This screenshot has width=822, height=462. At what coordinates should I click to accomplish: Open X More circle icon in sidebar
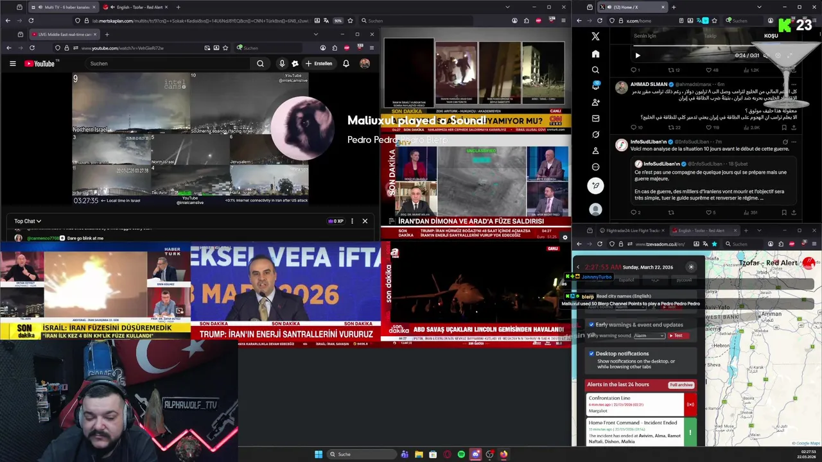pyautogui.click(x=595, y=167)
